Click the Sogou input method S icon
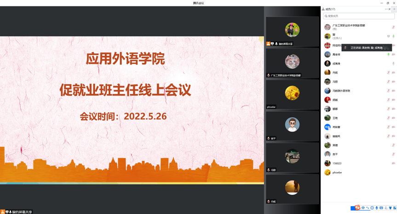The height and width of the screenshot is (214, 397). point(357,208)
